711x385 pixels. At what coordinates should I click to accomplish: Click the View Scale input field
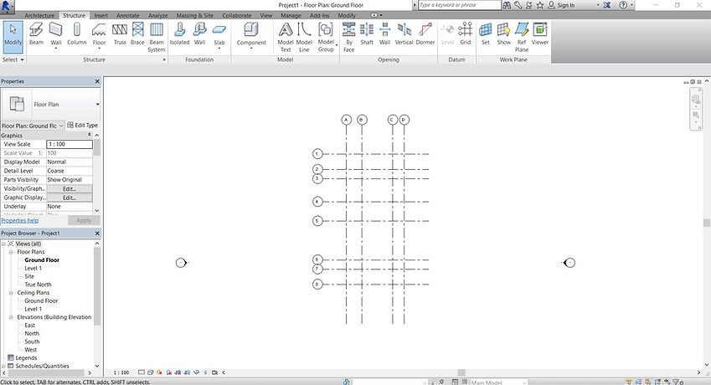pyautogui.click(x=70, y=144)
